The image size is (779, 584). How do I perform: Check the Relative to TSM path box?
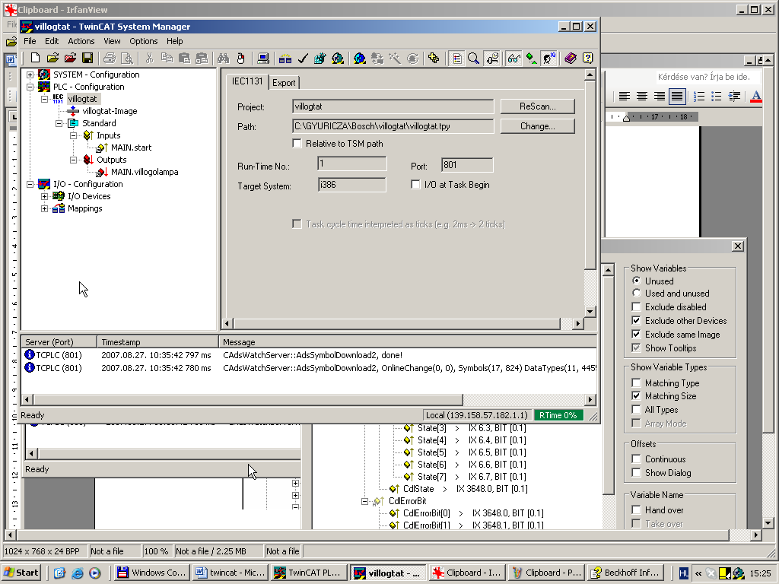coord(297,144)
